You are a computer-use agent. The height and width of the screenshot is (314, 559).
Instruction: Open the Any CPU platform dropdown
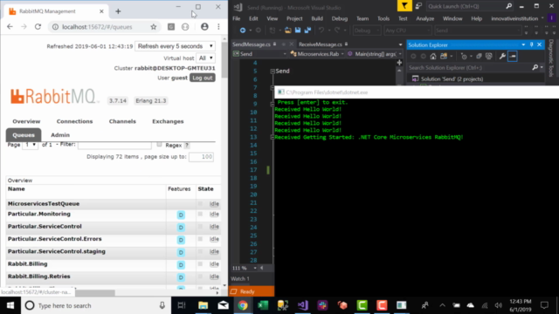point(407,31)
